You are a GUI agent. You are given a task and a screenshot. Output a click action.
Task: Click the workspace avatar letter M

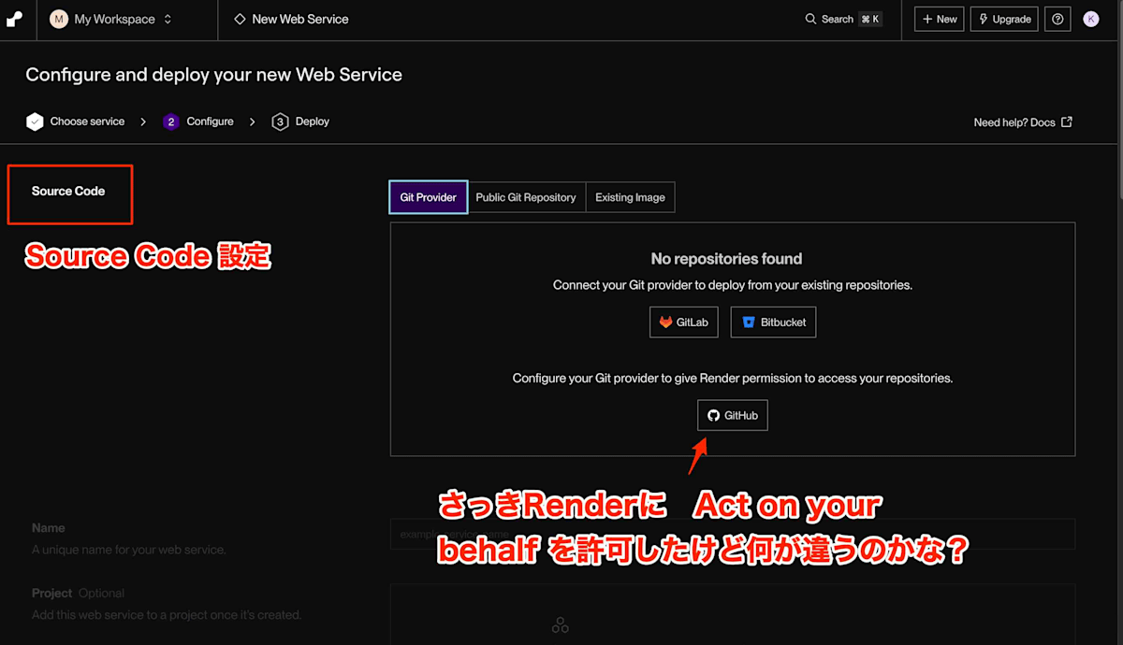(x=59, y=19)
